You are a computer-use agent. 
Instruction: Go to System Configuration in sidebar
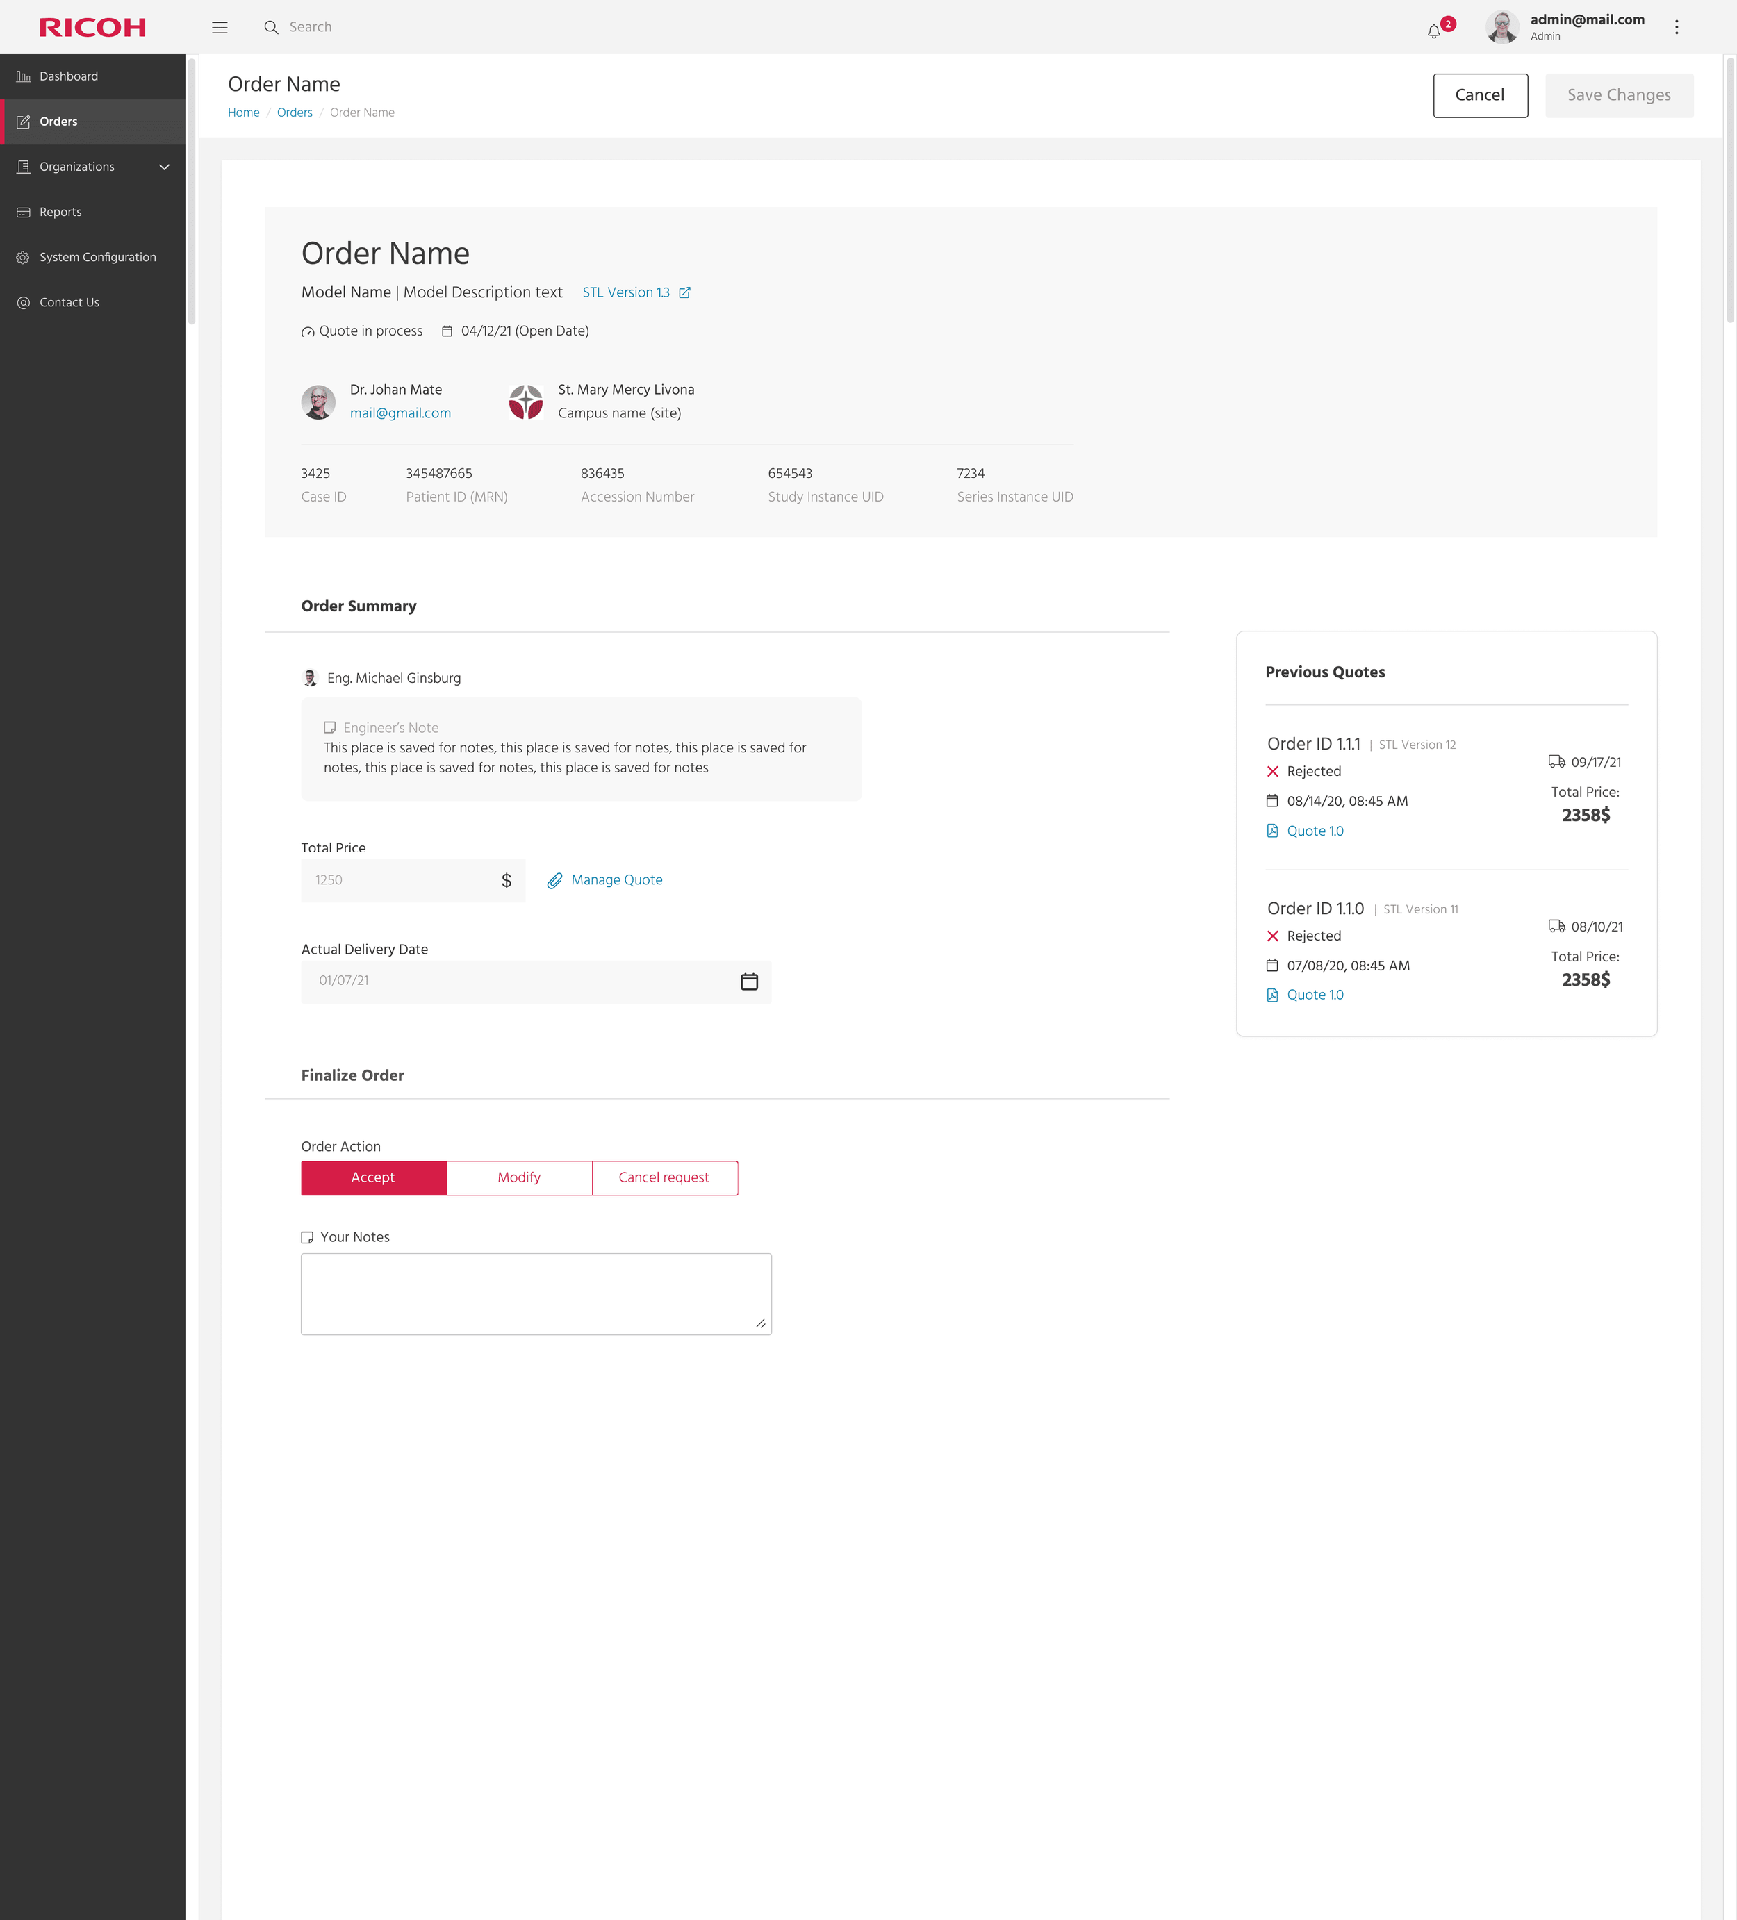97,257
